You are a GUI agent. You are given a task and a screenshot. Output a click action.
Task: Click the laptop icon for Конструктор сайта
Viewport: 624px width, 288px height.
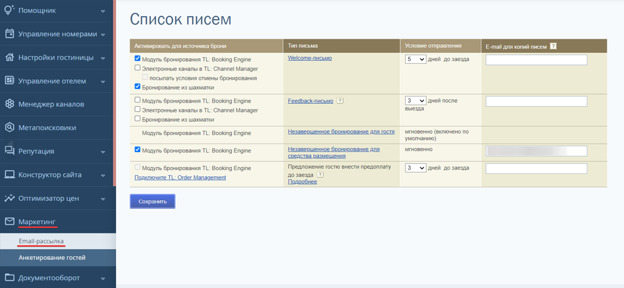(x=9, y=175)
